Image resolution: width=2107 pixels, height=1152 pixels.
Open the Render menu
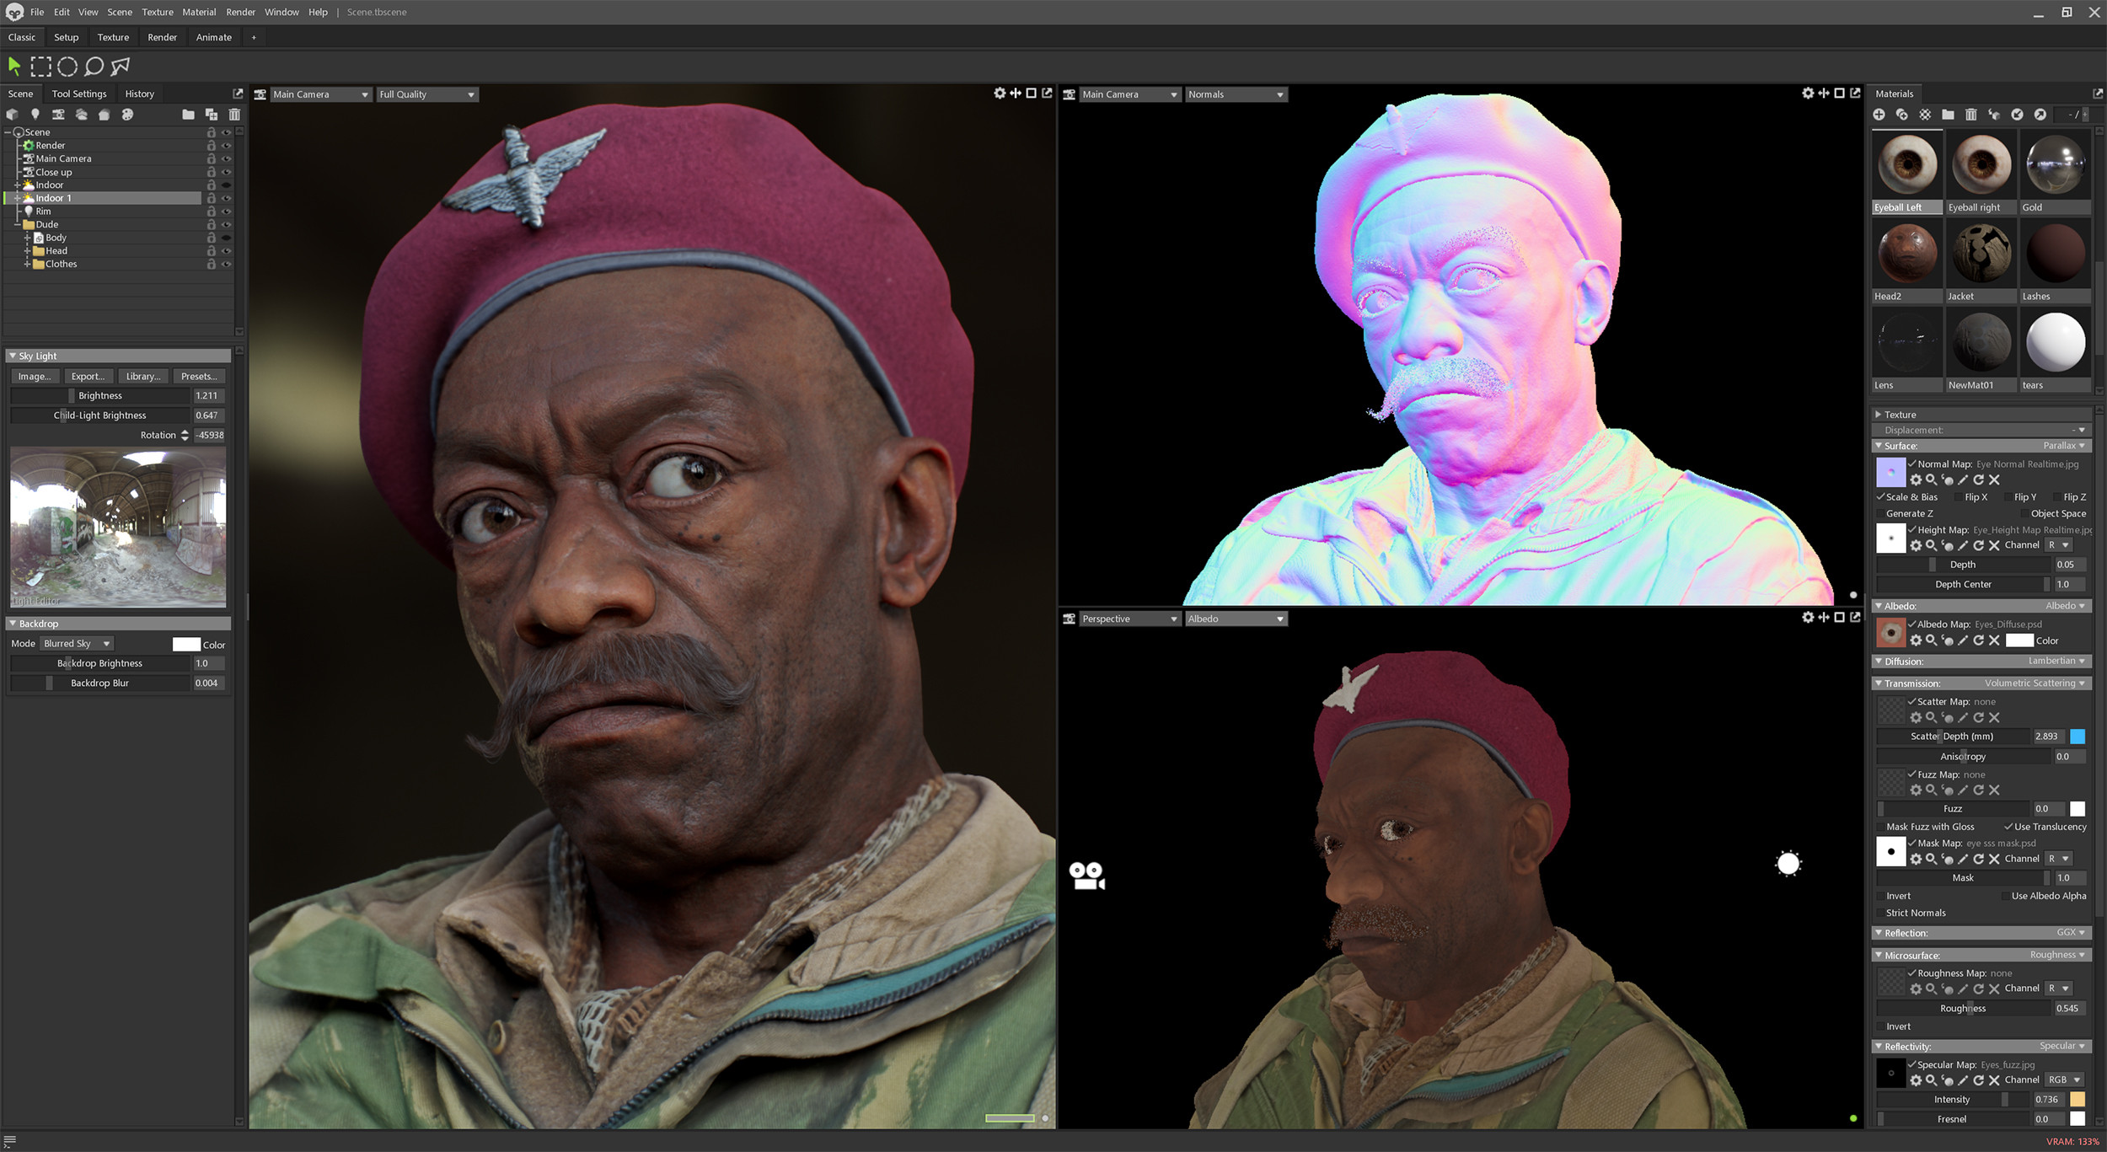tap(240, 12)
